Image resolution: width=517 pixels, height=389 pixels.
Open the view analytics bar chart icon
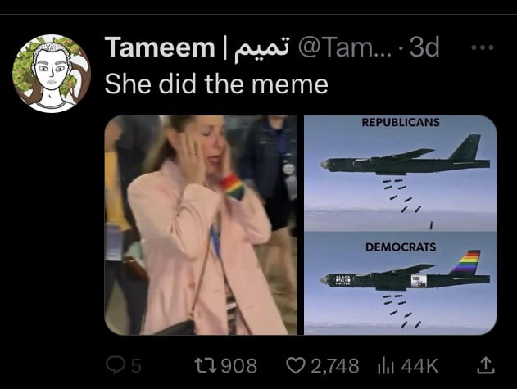pos(386,366)
